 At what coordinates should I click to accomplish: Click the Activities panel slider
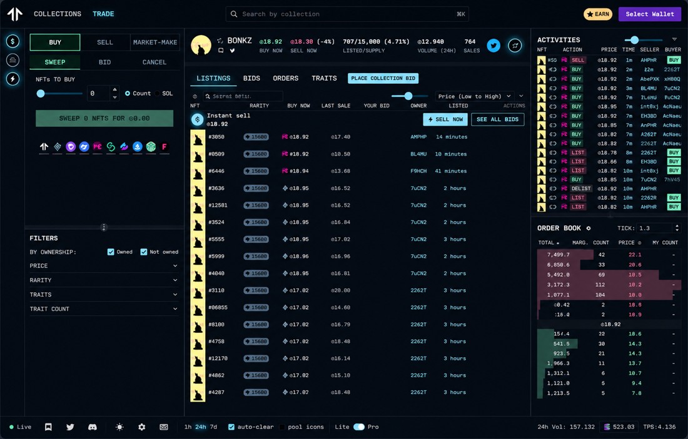[x=634, y=40]
